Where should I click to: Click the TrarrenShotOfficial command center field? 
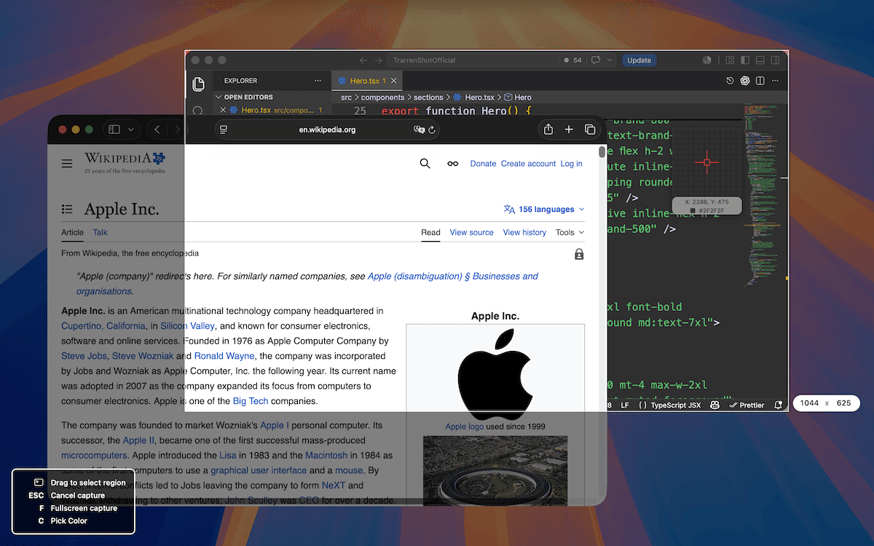pos(473,60)
